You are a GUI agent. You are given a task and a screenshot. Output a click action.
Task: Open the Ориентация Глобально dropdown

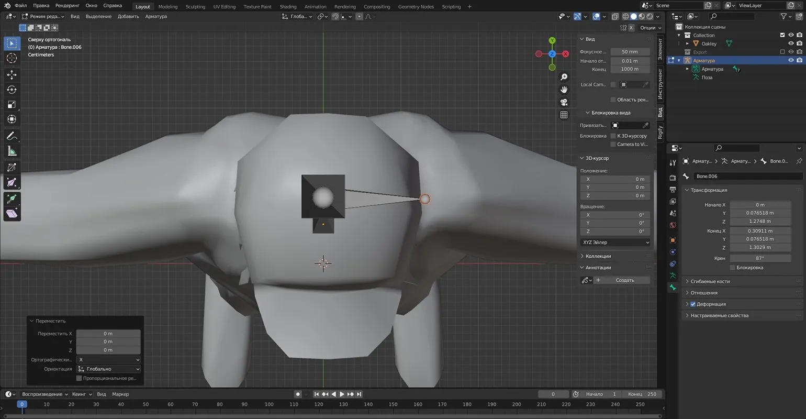(x=108, y=369)
